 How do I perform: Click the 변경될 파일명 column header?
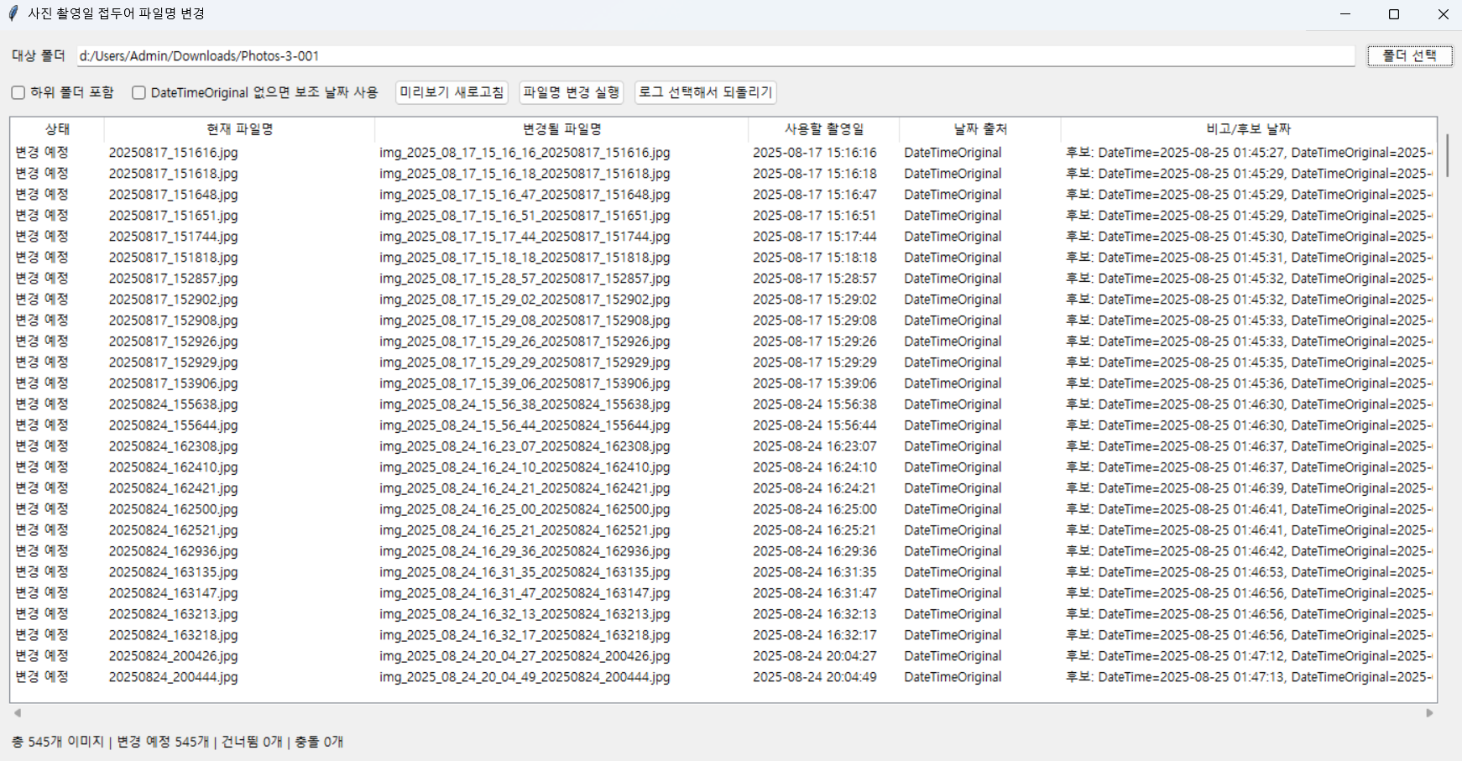(x=561, y=129)
